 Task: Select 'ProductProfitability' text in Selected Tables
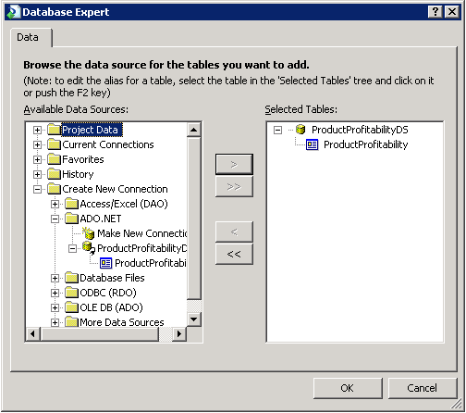pos(366,144)
